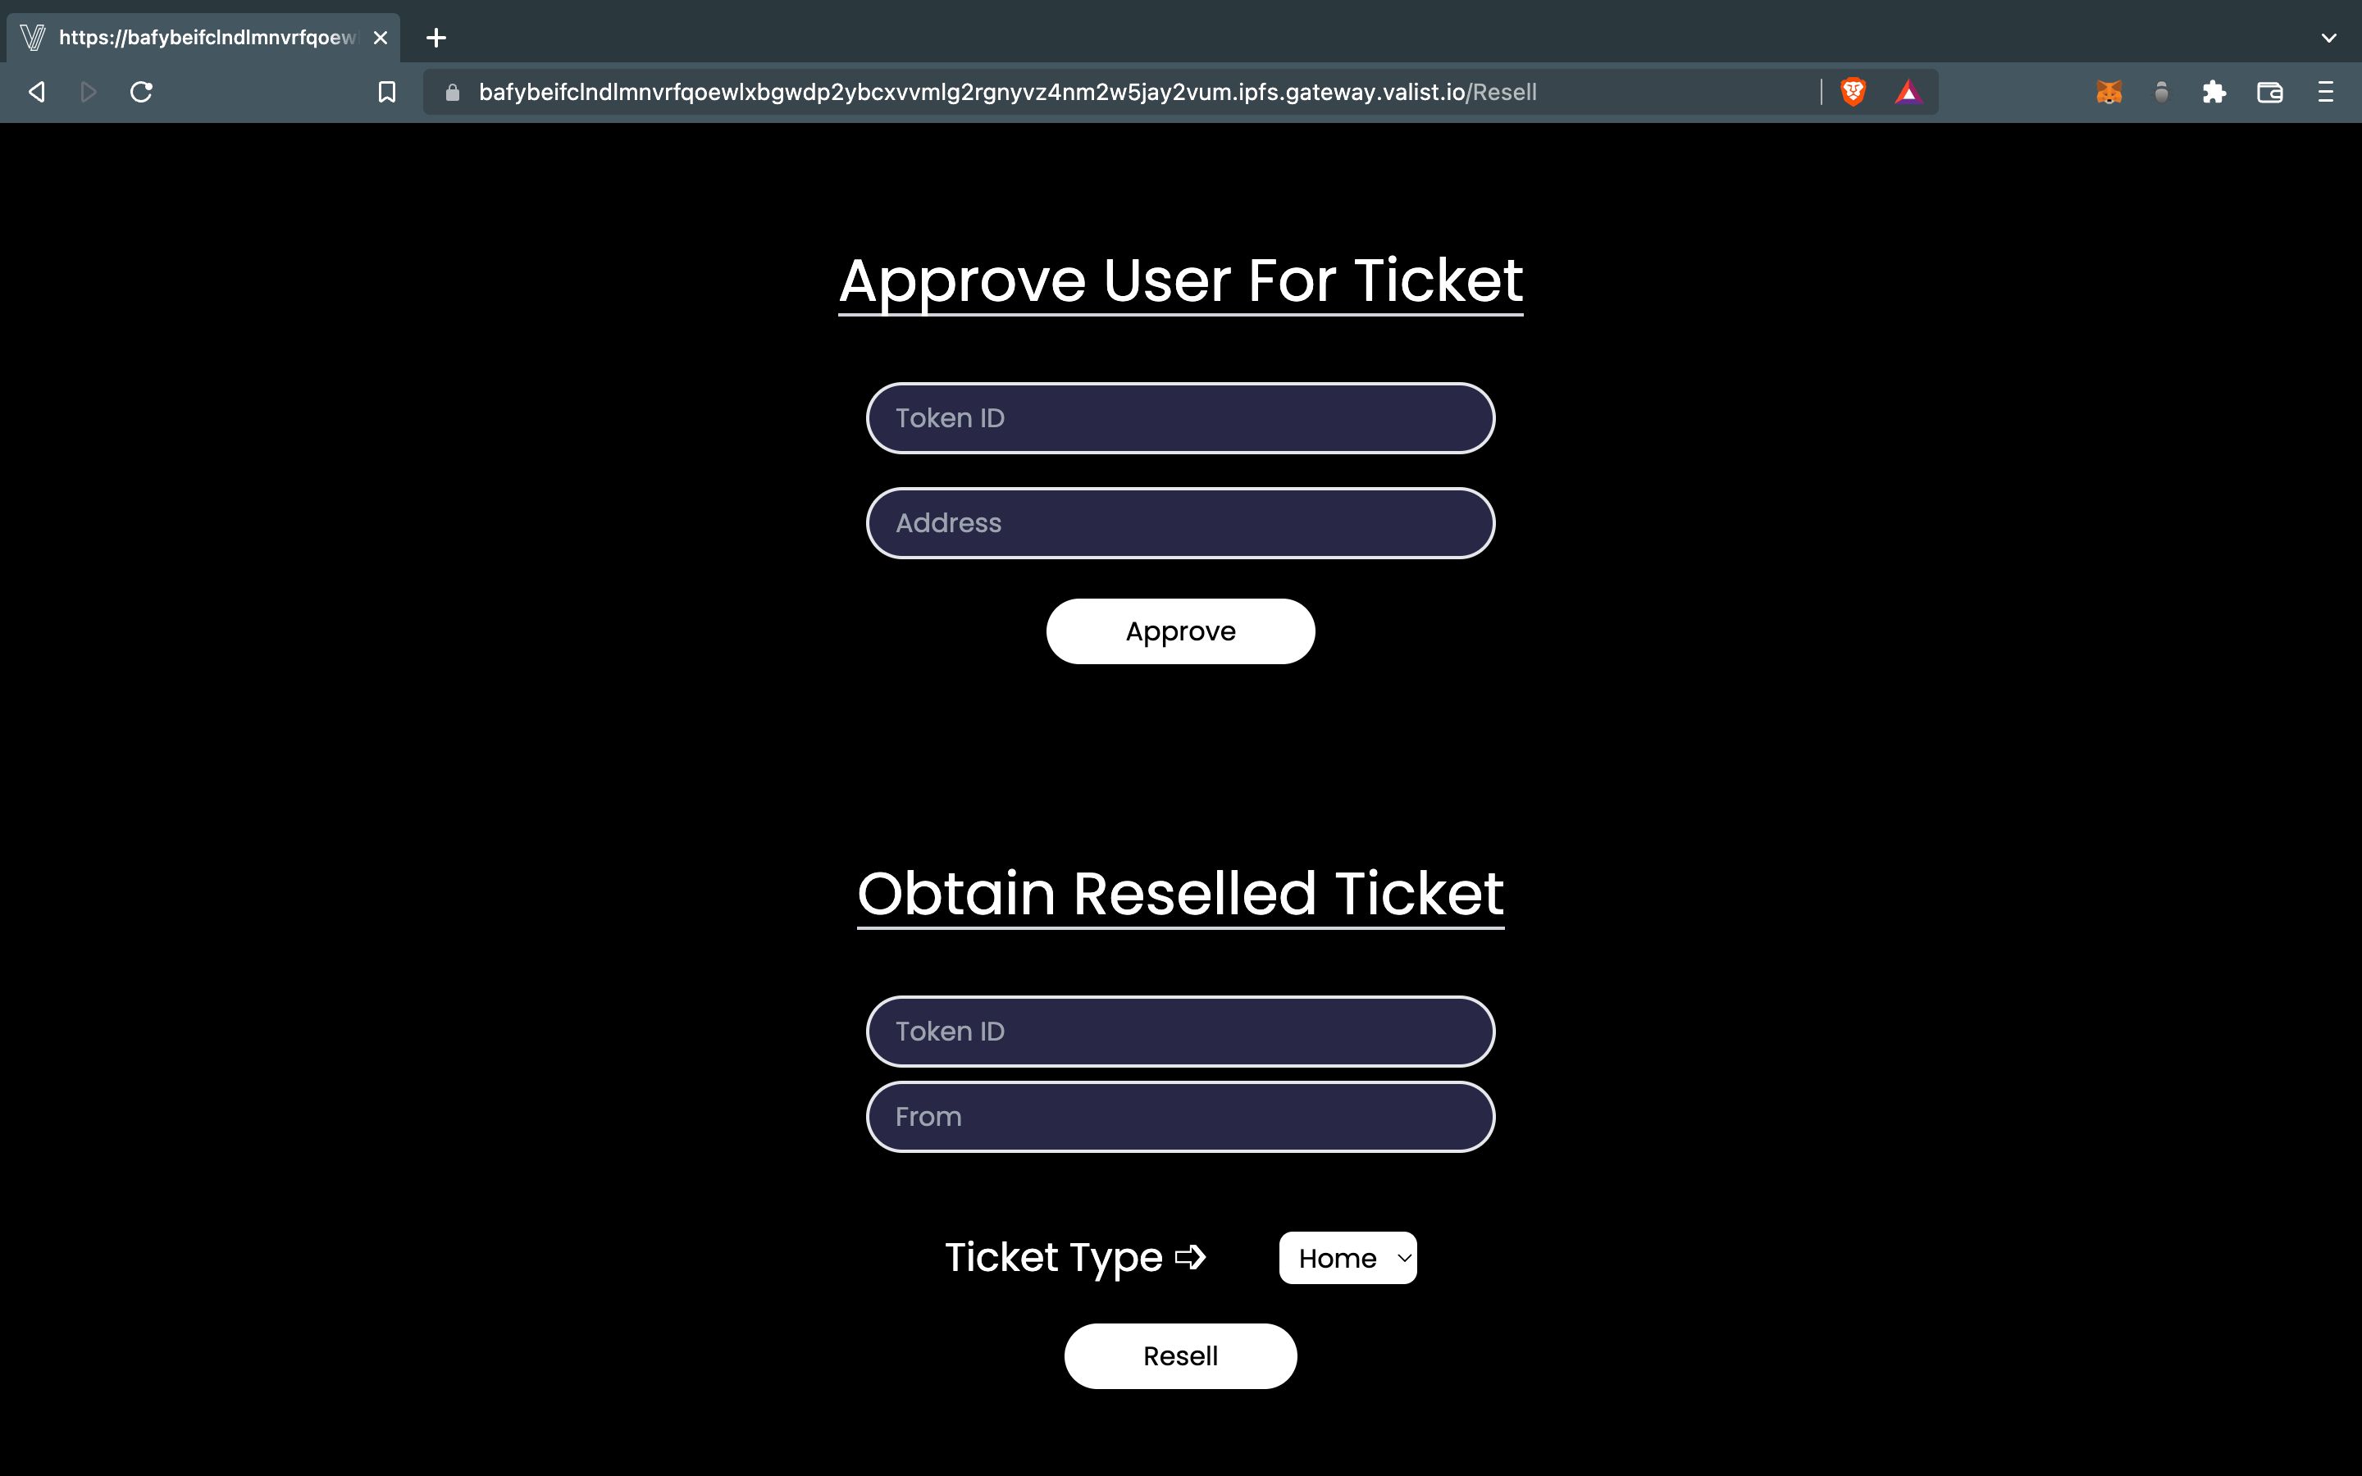Click the Token ID field in Approve section
The width and height of the screenshot is (2362, 1476).
pos(1180,418)
